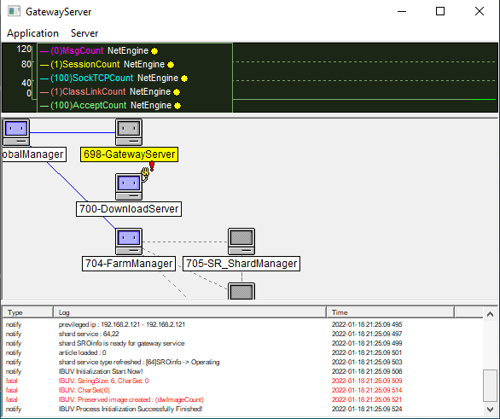Viewport: 500px width, 419px height.
Task: Open the Server menu
Action: [x=84, y=33]
